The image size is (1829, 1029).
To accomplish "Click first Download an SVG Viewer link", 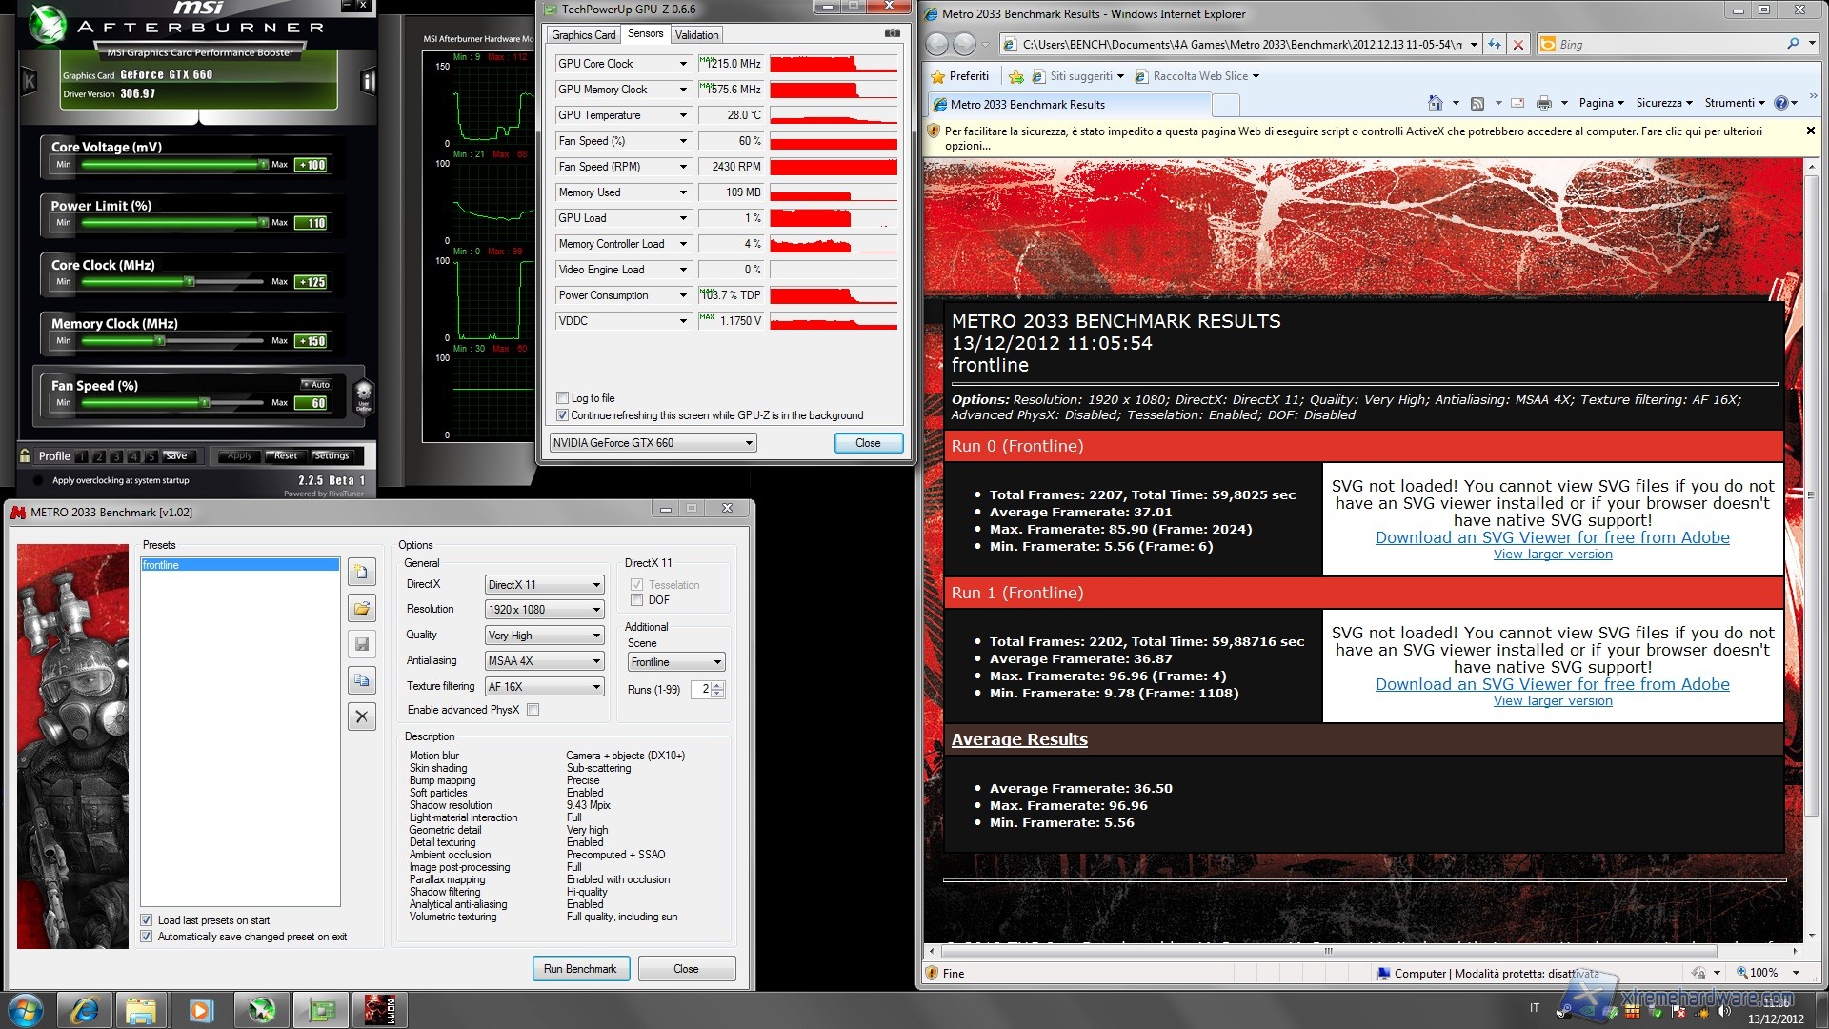I will pyautogui.click(x=1552, y=537).
